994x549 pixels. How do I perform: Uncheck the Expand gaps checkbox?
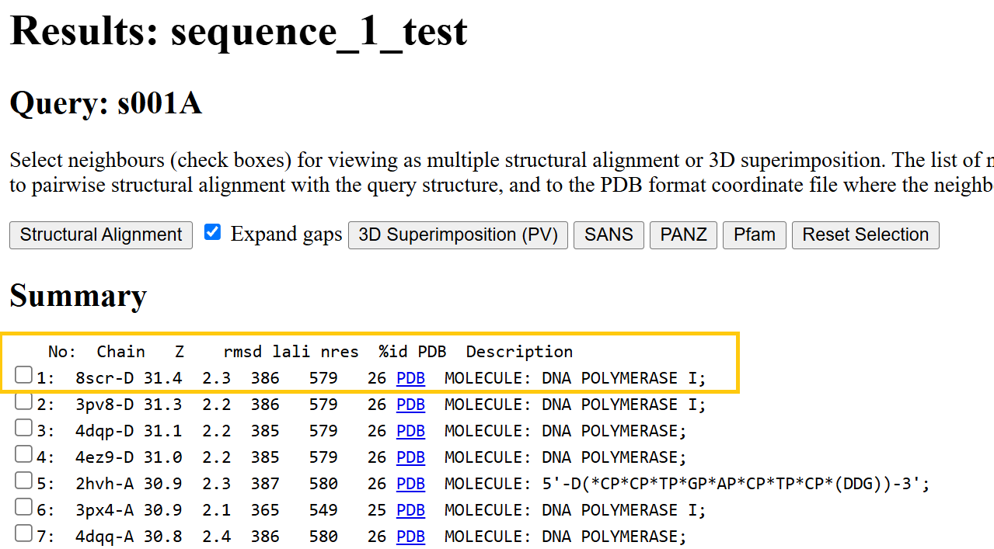pos(212,232)
